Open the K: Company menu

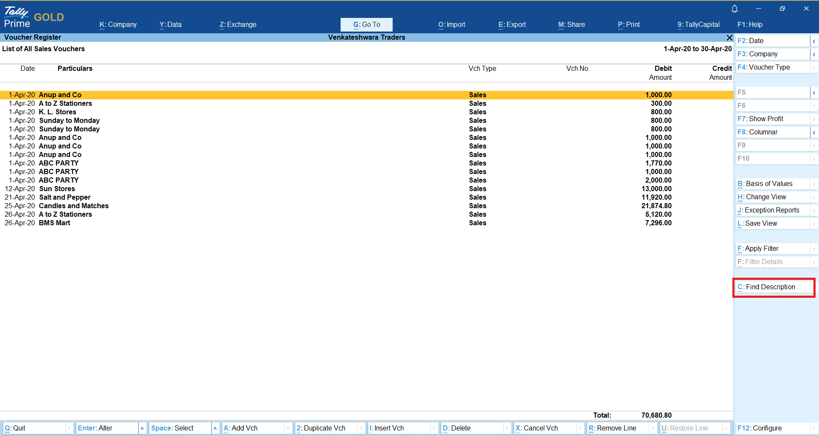118,25
